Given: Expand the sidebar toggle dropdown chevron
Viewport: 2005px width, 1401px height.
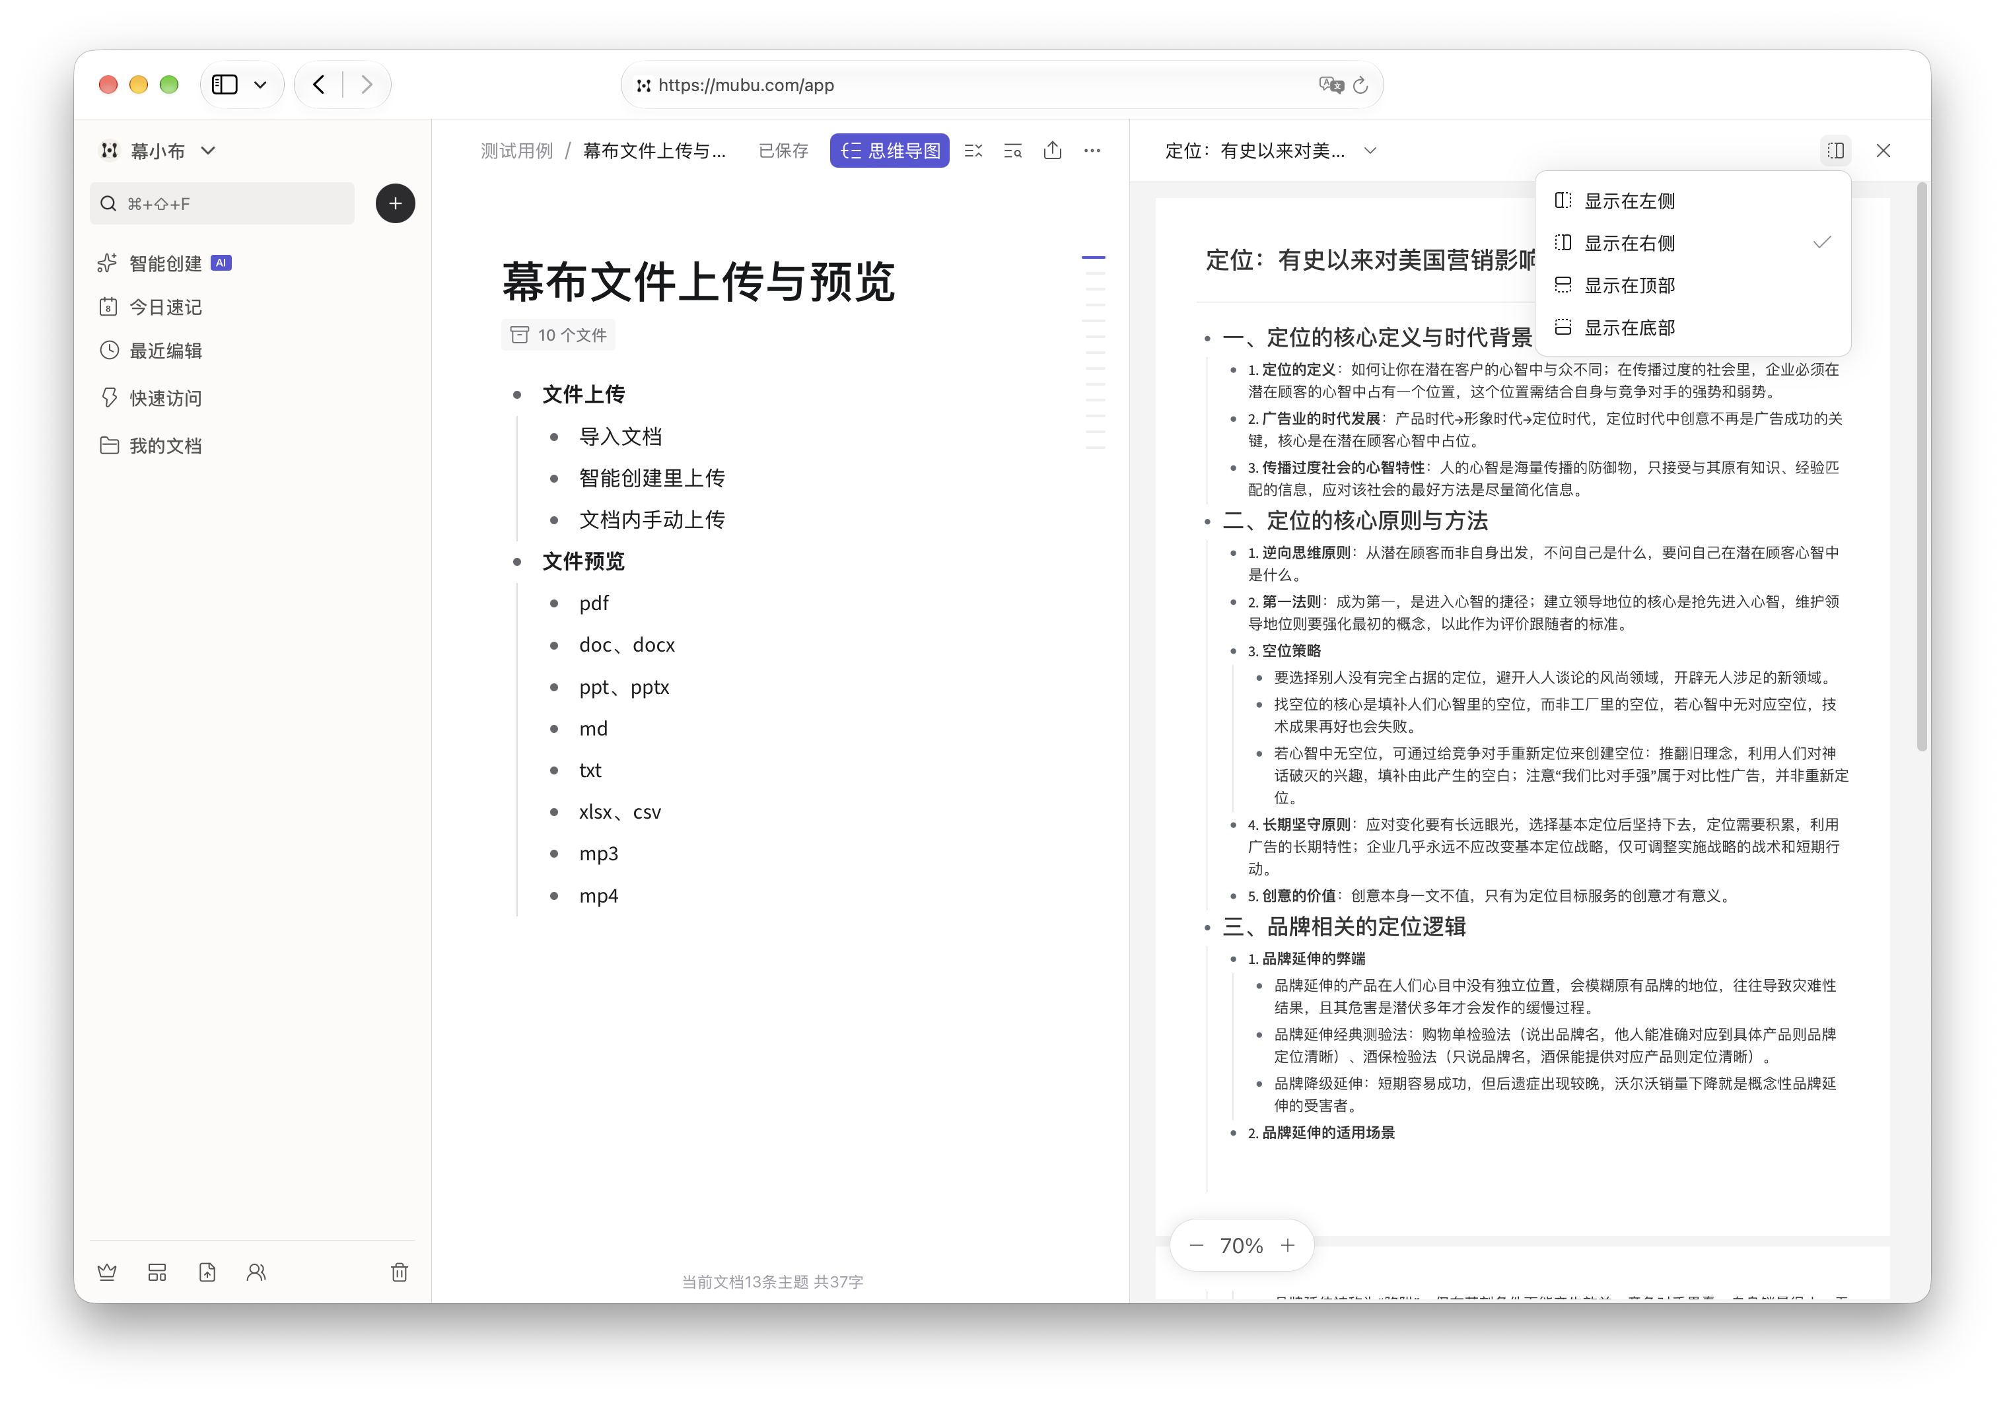Looking at the screenshot, I should point(260,85).
